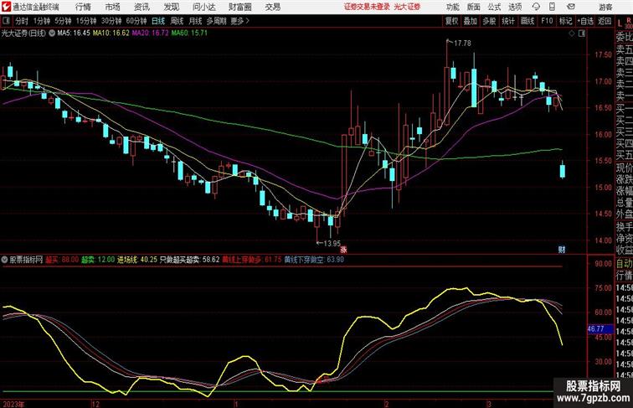The image size is (633, 408).
Task: Open the 功能 menu
Action: point(452,7)
